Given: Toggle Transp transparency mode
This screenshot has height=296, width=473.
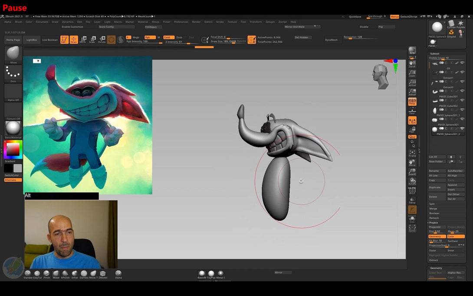Looking at the screenshot, I should click(412, 200).
